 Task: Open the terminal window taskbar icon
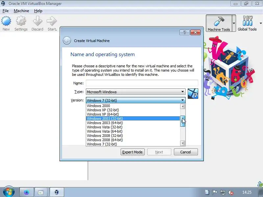[41, 192]
